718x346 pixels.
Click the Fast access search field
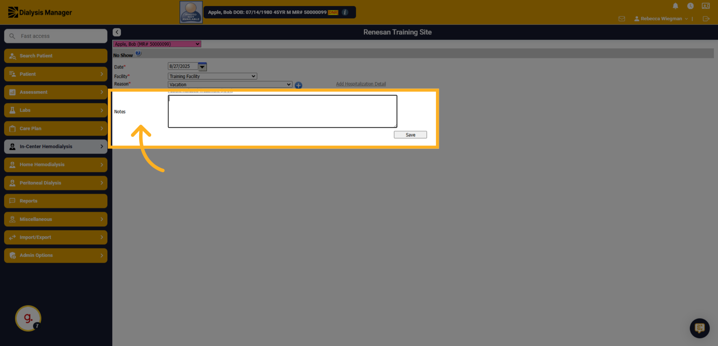56,36
